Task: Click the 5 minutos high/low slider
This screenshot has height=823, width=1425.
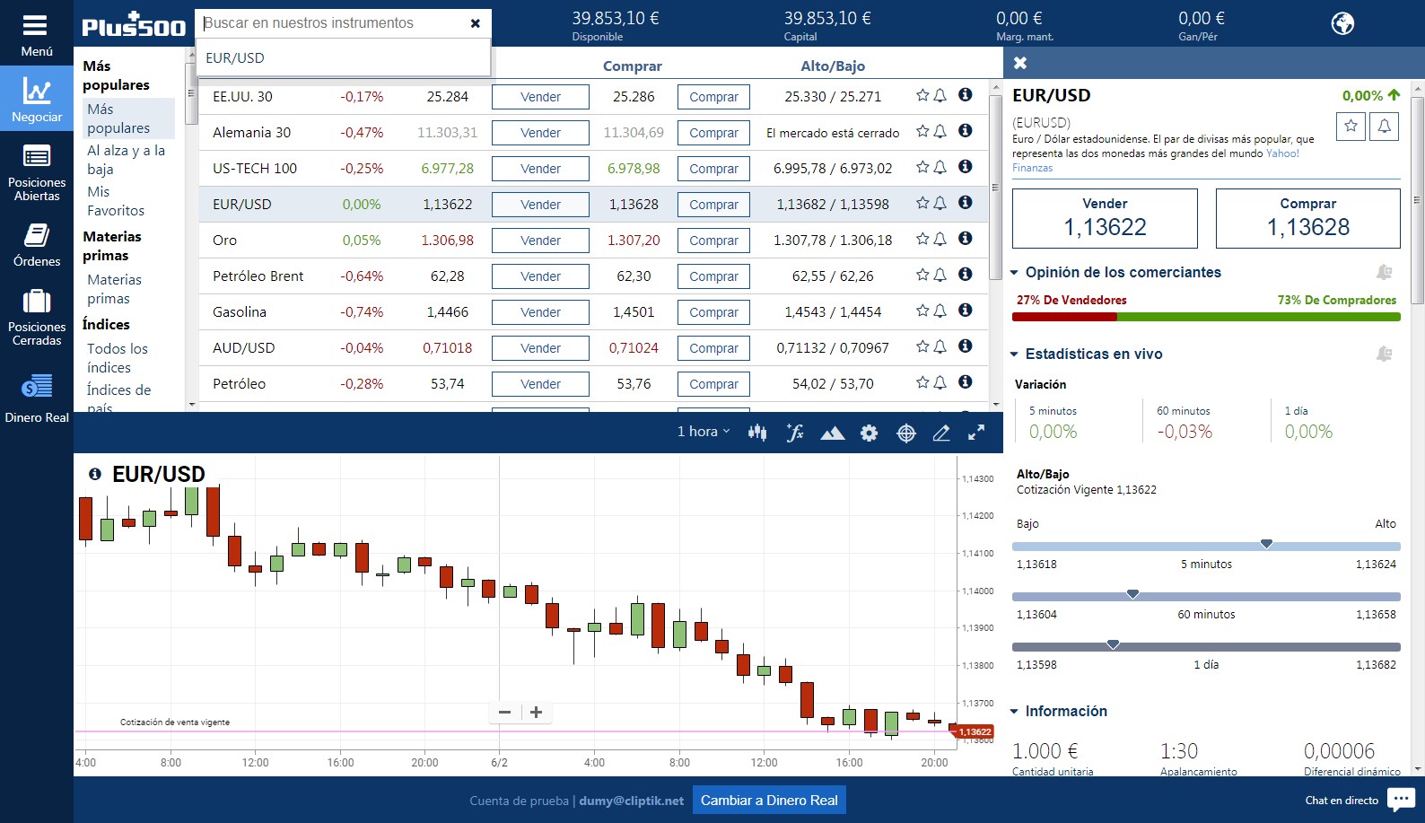Action: point(1206,546)
